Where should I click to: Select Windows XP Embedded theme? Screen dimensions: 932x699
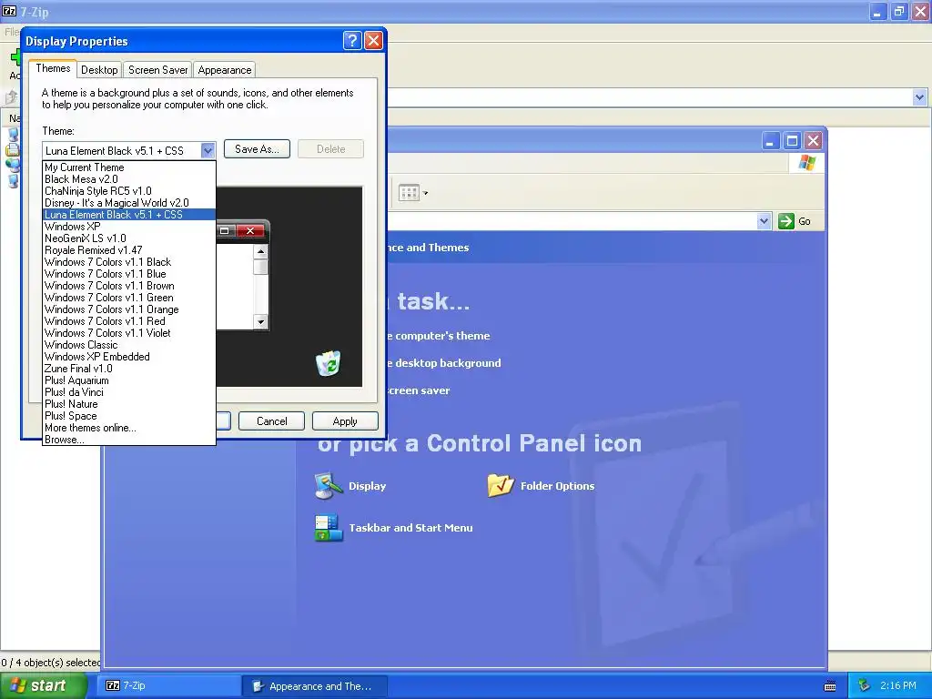click(129, 357)
